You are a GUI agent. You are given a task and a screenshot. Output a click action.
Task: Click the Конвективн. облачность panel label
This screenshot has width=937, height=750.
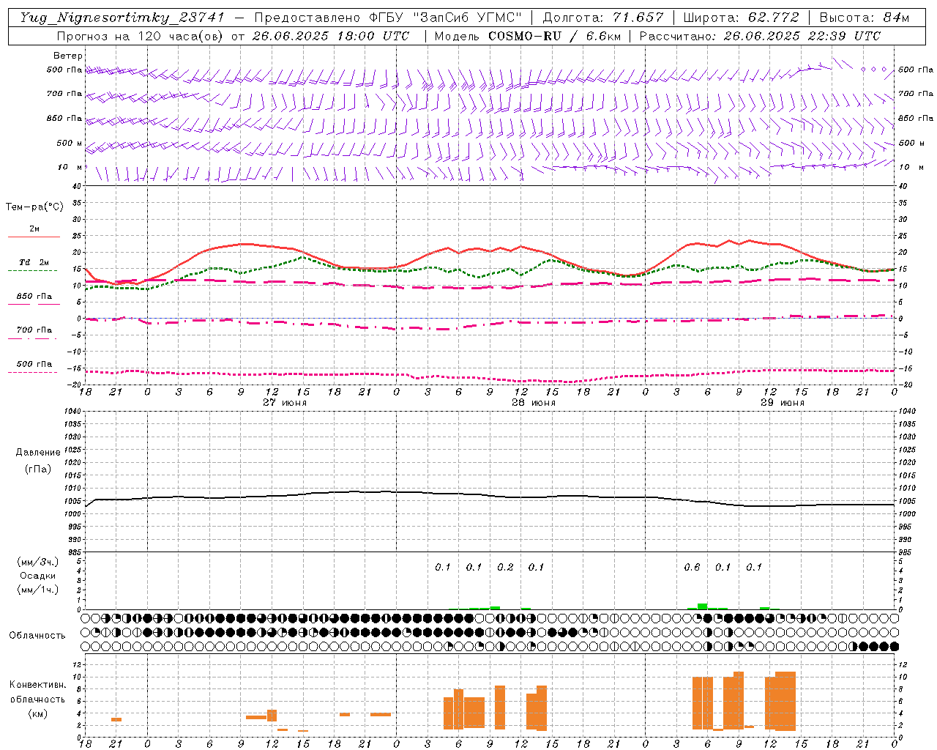coord(38,691)
